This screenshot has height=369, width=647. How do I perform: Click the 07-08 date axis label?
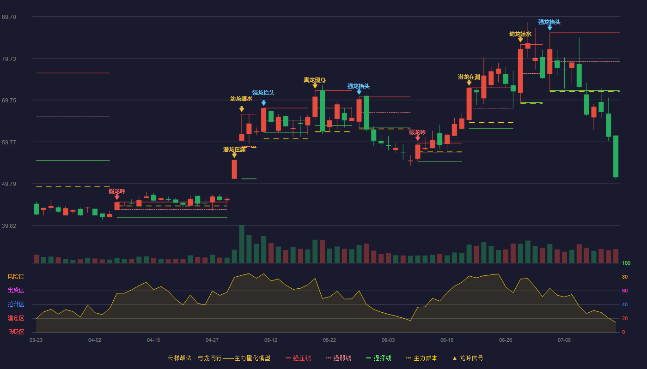[x=564, y=340]
